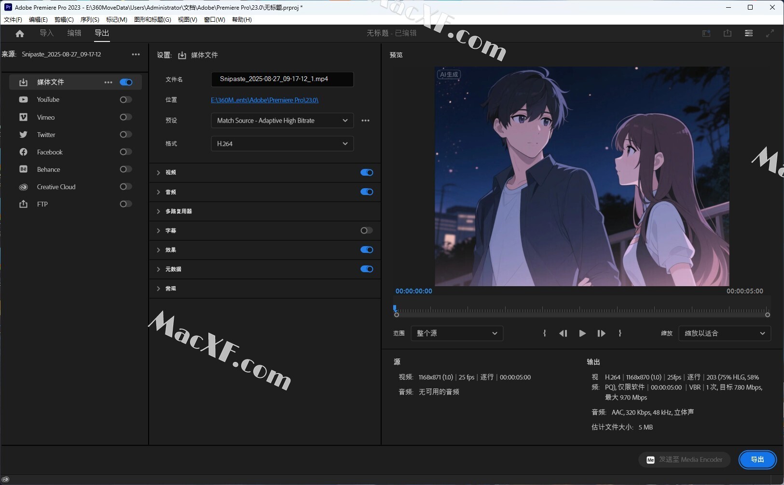784x485 pixels.
Task: Expand the 常规 section
Action: tap(158, 288)
